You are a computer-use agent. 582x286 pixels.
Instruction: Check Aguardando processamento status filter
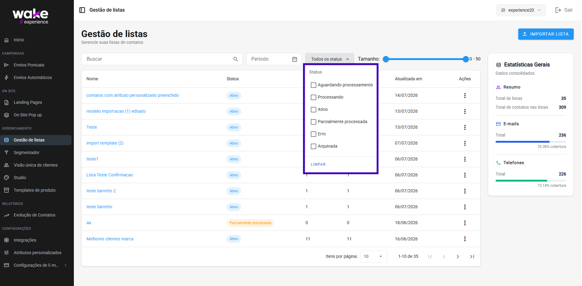314,85
